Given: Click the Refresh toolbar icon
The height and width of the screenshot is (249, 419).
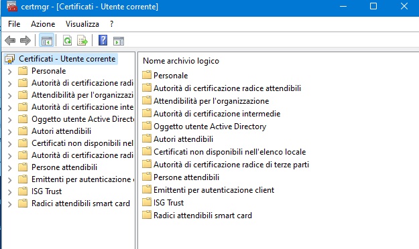Looking at the screenshot, I should point(67,41).
